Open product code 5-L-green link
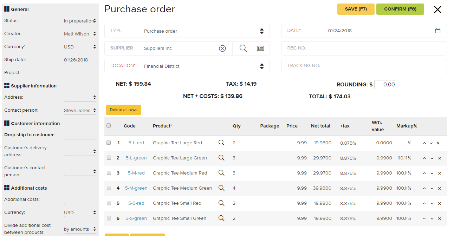This screenshot has height=236, width=454. 136,158
